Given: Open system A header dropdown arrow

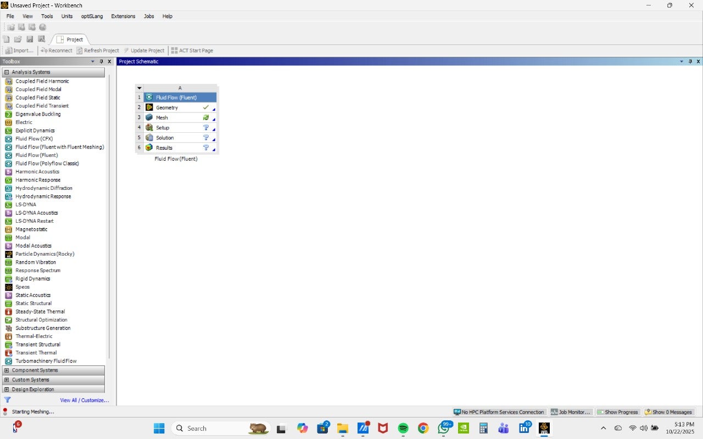Looking at the screenshot, I should (x=140, y=88).
